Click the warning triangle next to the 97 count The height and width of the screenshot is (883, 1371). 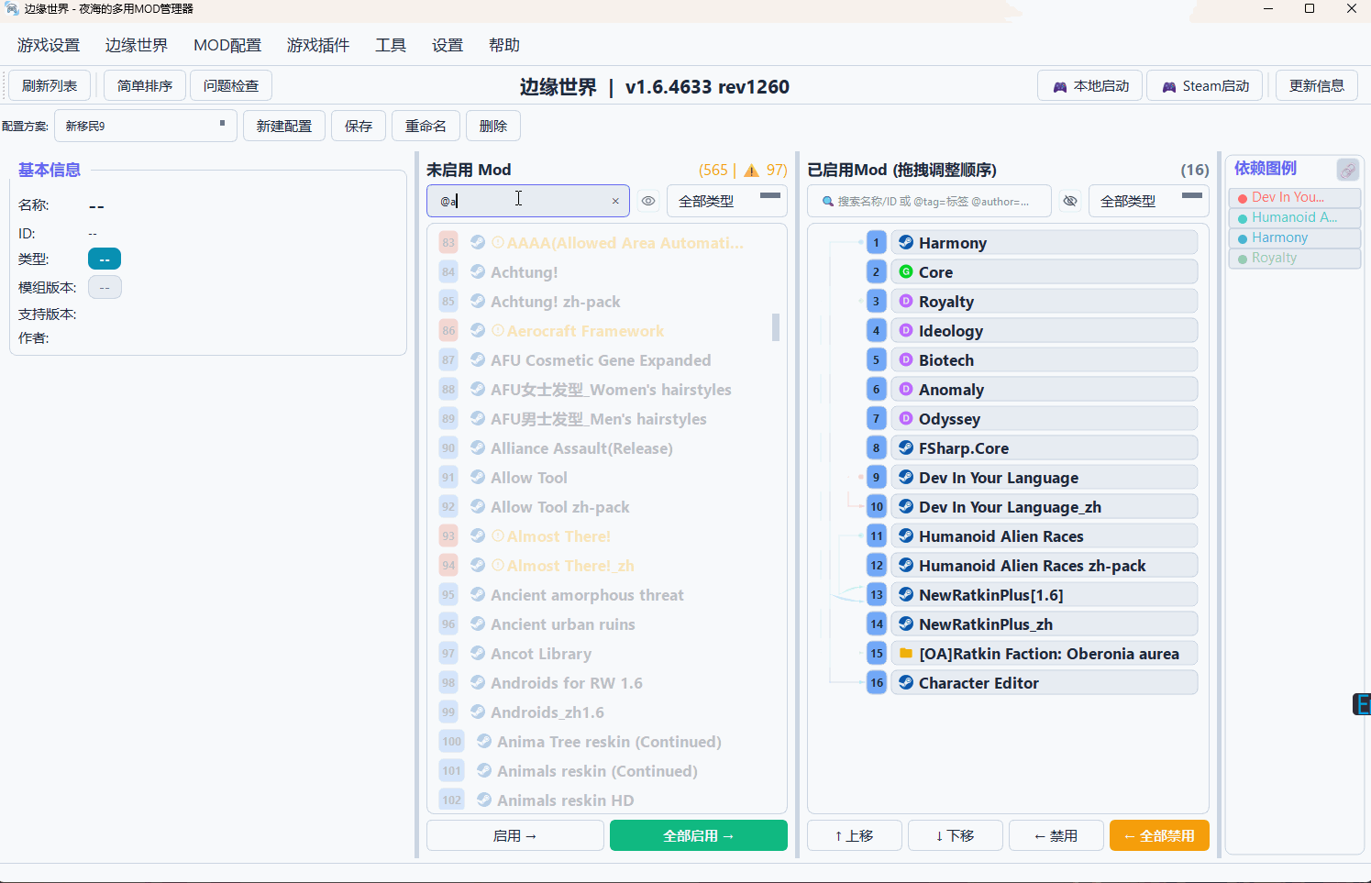pos(750,170)
